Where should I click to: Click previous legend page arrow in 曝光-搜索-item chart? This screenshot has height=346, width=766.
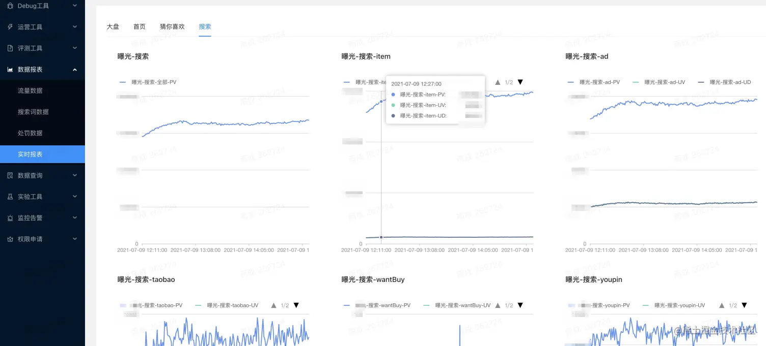(498, 82)
